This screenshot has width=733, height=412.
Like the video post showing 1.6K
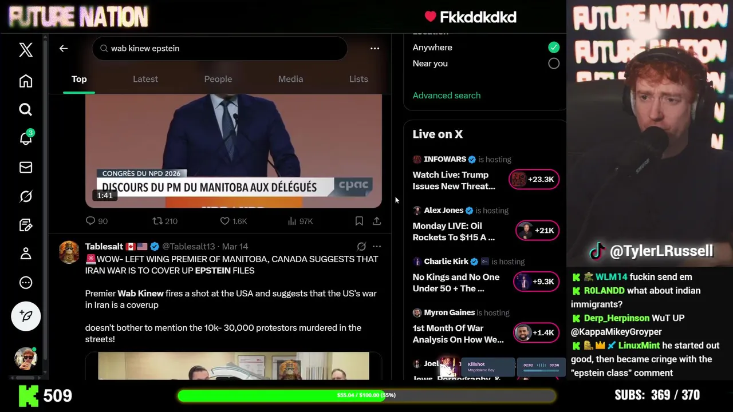[234, 221]
